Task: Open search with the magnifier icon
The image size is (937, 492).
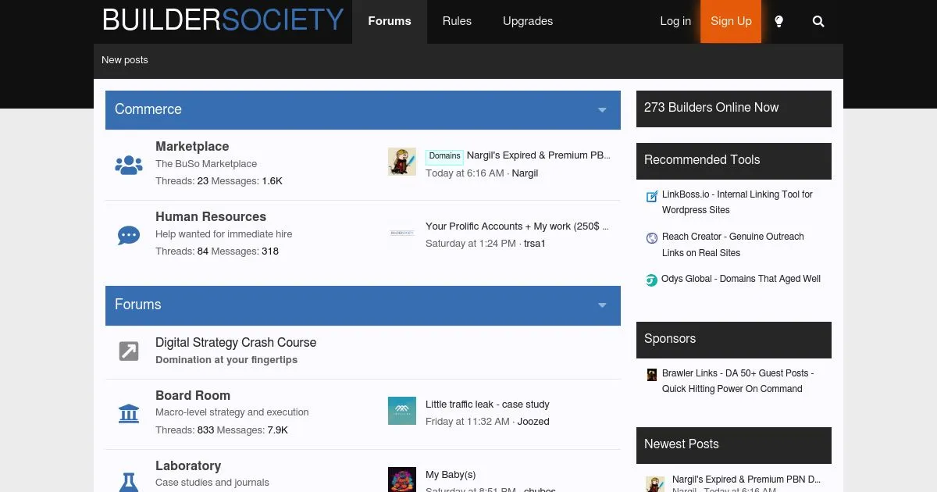Action: point(818,21)
